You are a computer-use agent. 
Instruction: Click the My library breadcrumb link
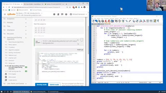click(19, 13)
